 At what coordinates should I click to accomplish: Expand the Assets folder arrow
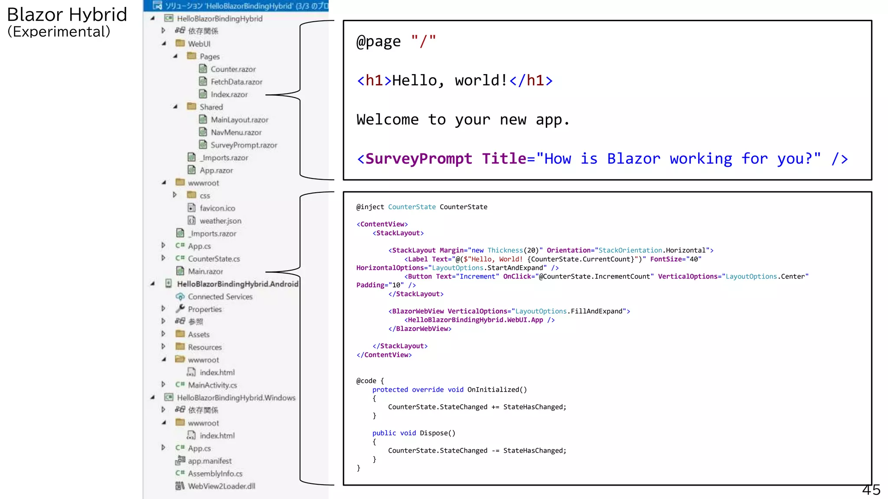tap(163, 334)
